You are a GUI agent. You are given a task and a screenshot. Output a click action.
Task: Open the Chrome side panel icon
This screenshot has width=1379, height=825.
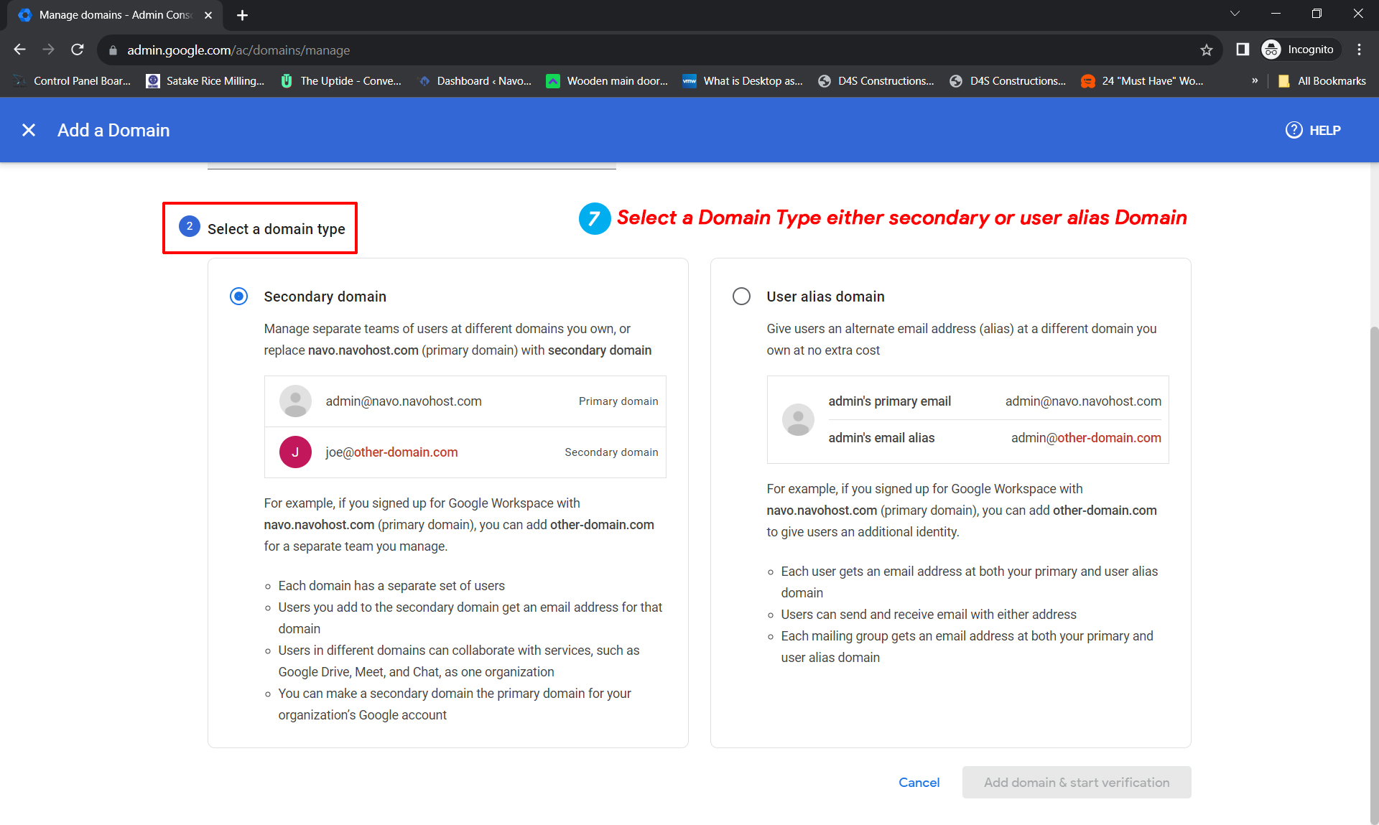(x=1242, y=50)
